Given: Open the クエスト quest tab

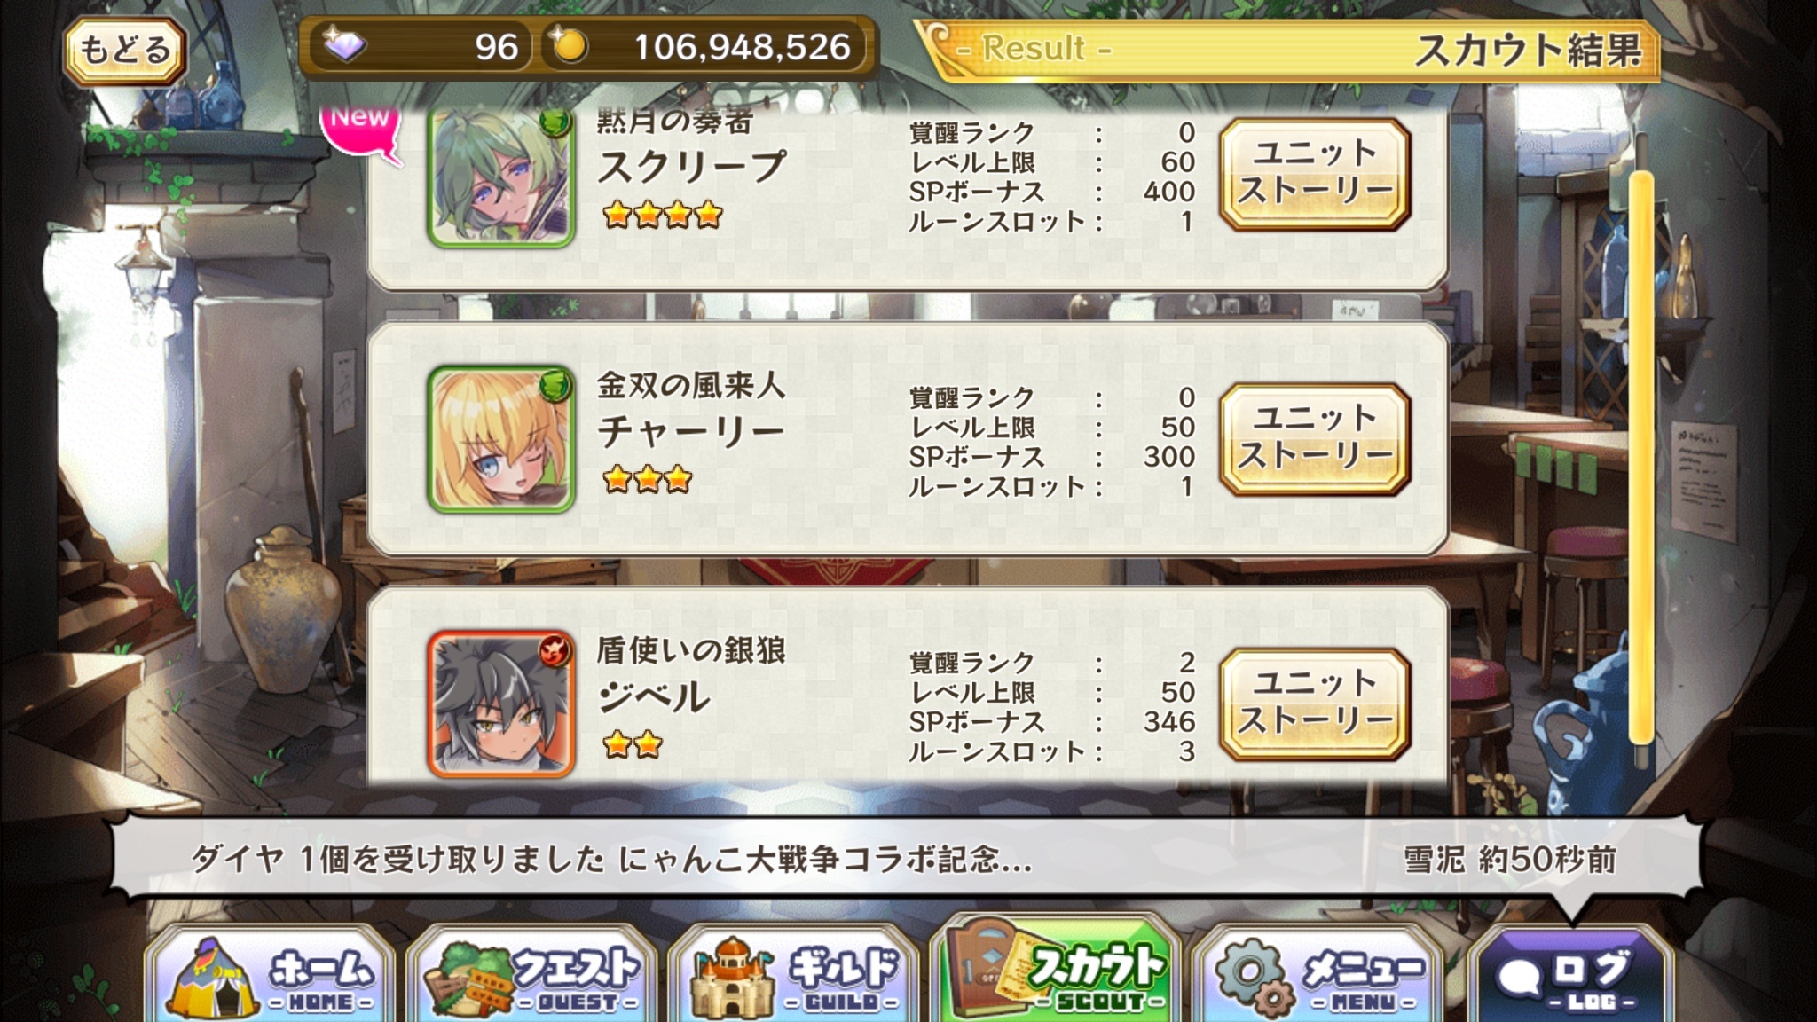Looking at the screenshot, I should point(532,976).
